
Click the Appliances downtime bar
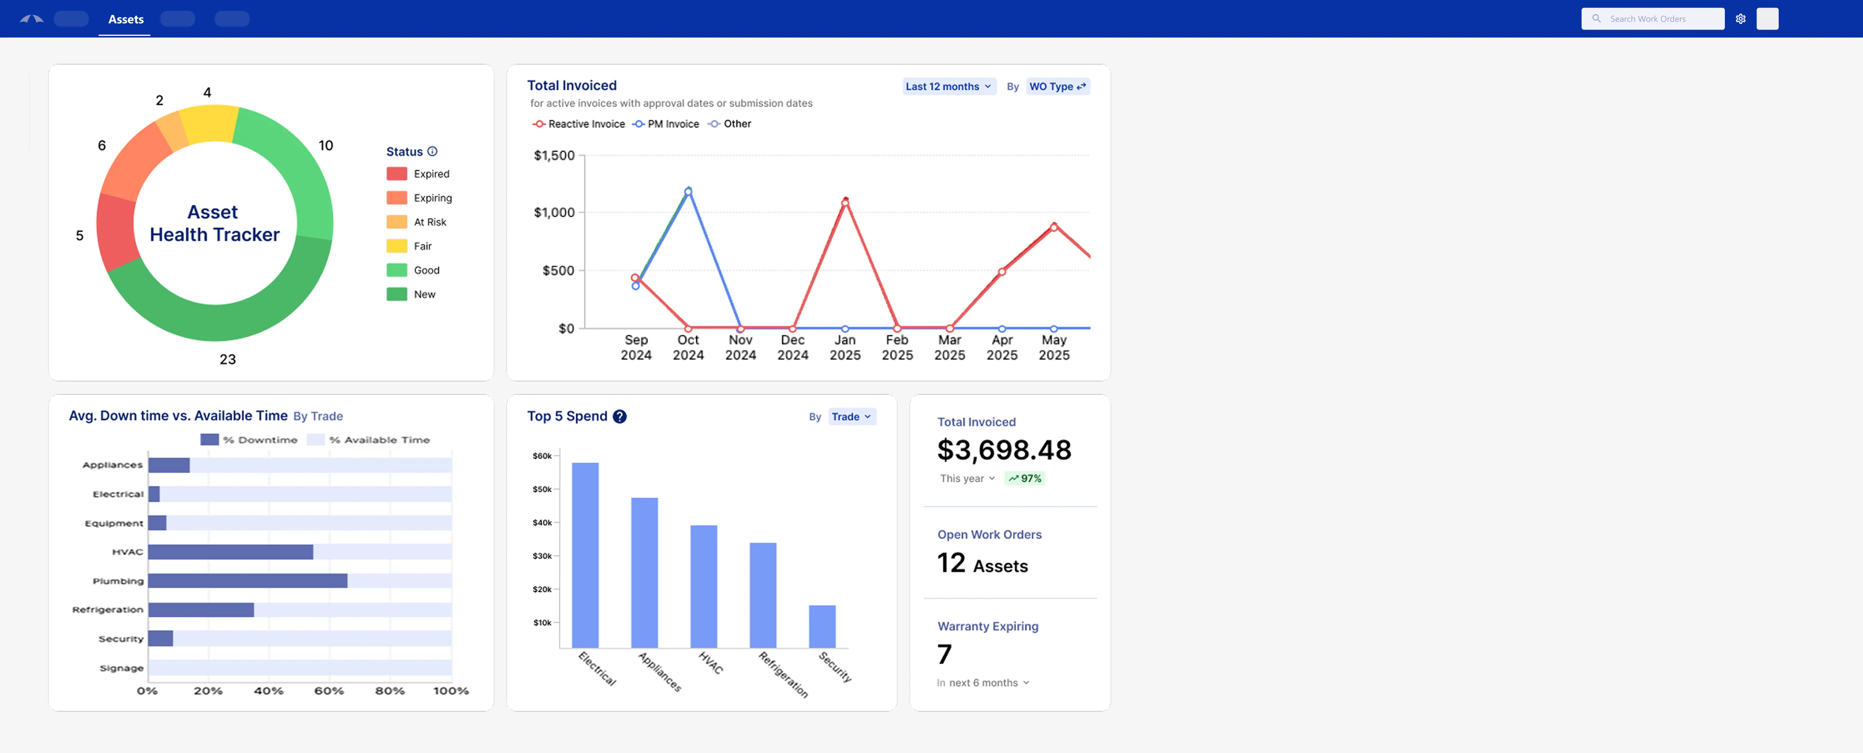click(x=169, y=465)
